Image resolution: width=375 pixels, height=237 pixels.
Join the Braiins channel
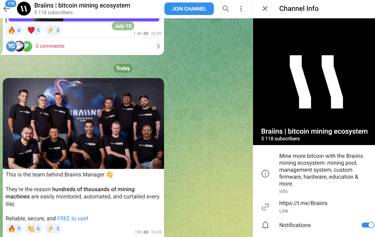click(x=189, y=9)
